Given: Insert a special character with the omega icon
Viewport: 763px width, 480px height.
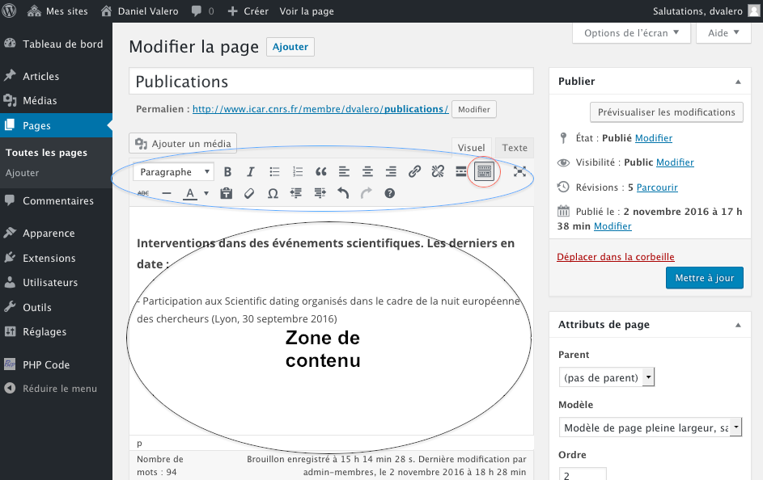Looking at the screenshot, I should (273, 193).
